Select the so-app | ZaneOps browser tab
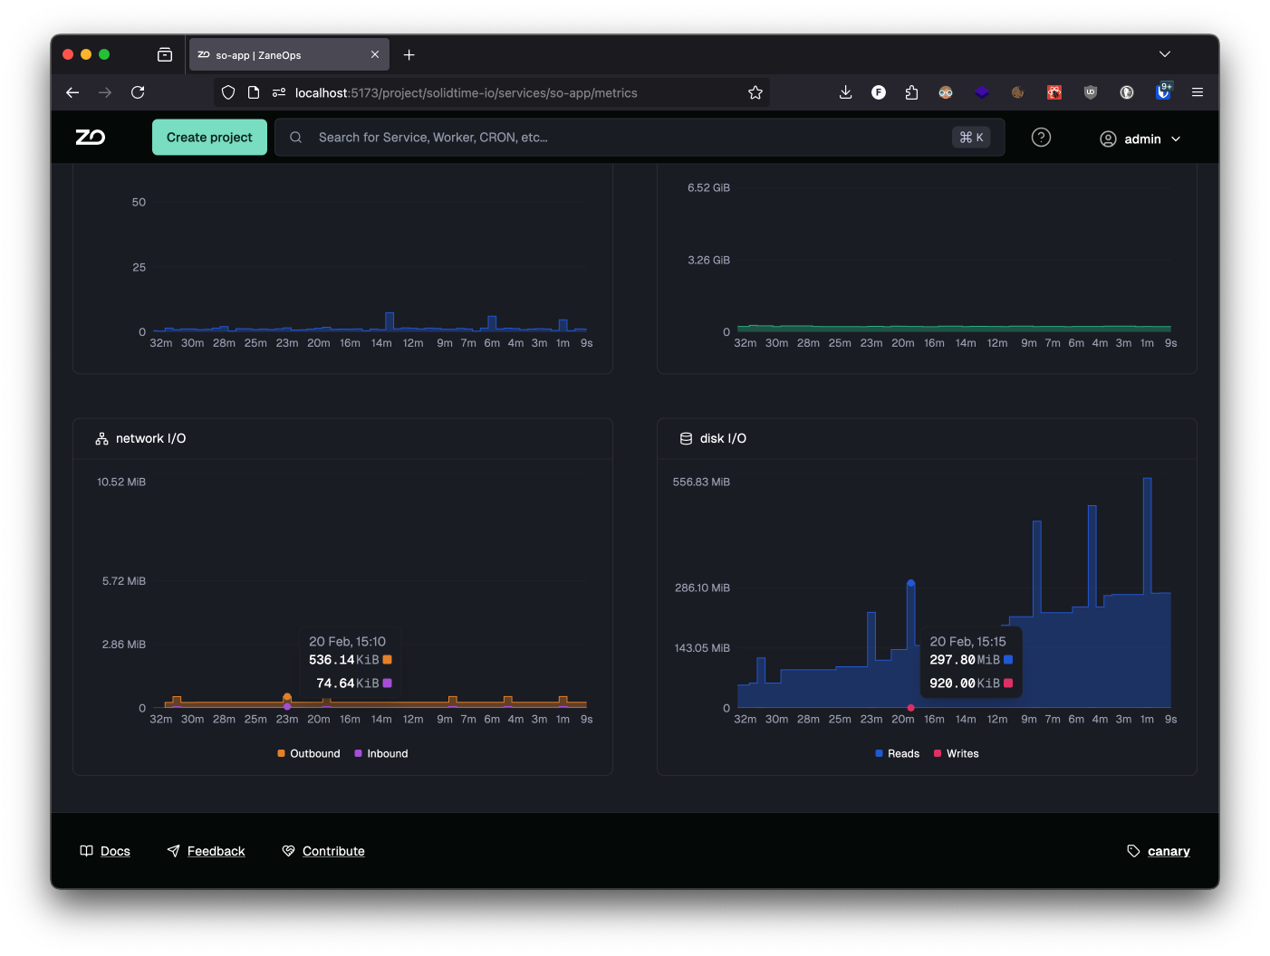Viewport: 1270px width, 956px height. click(x=289, y=55)
